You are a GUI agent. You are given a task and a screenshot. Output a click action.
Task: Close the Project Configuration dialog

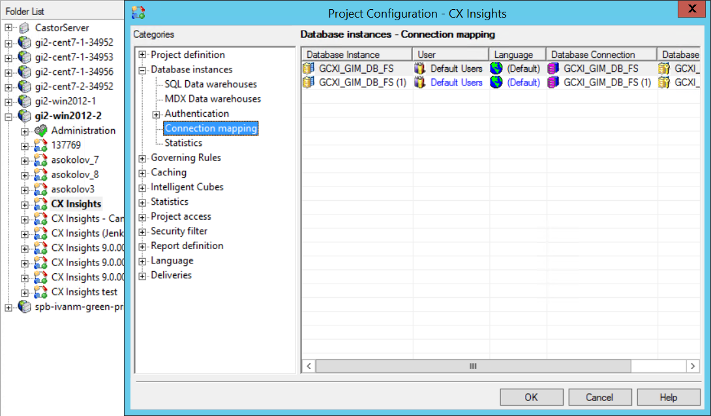pos(692,10)
